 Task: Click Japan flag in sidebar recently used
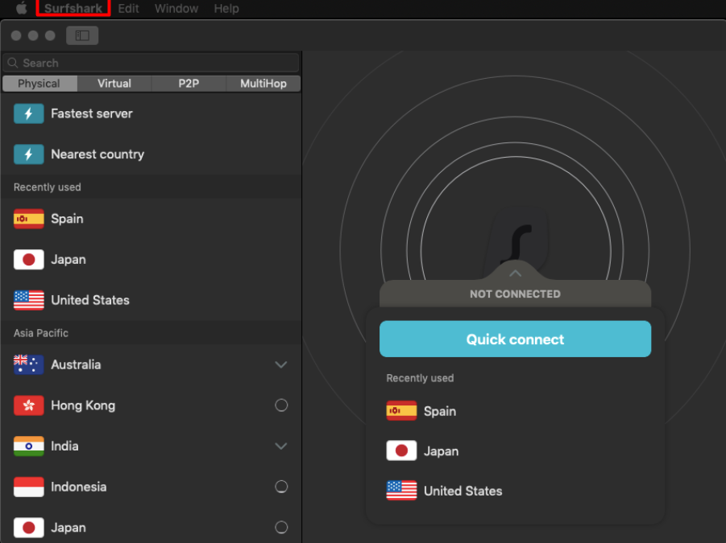point(29,260)
